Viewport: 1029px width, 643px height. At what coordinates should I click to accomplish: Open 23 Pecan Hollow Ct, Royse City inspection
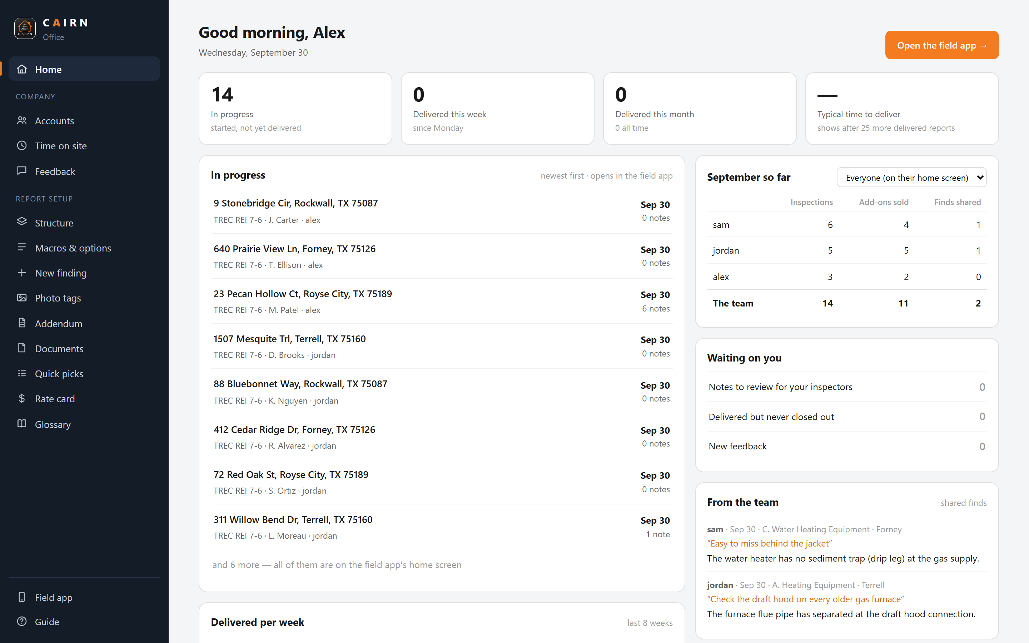(441, 301)
